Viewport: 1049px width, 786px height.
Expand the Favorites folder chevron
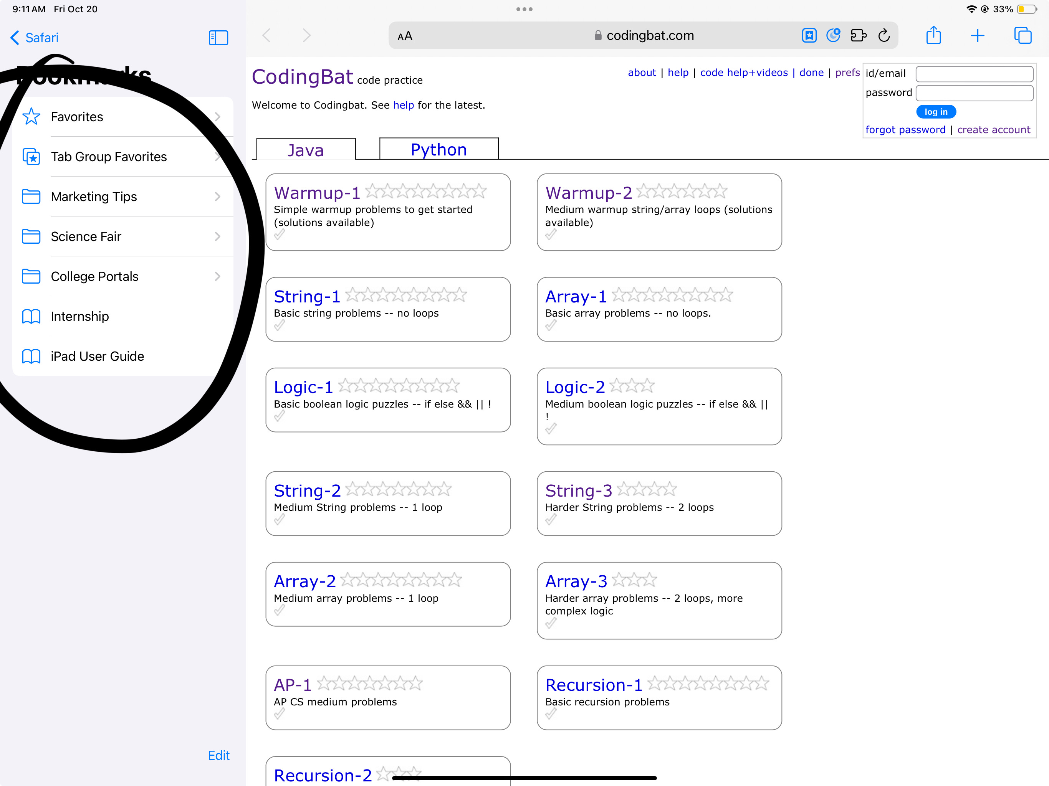[218, 117]
